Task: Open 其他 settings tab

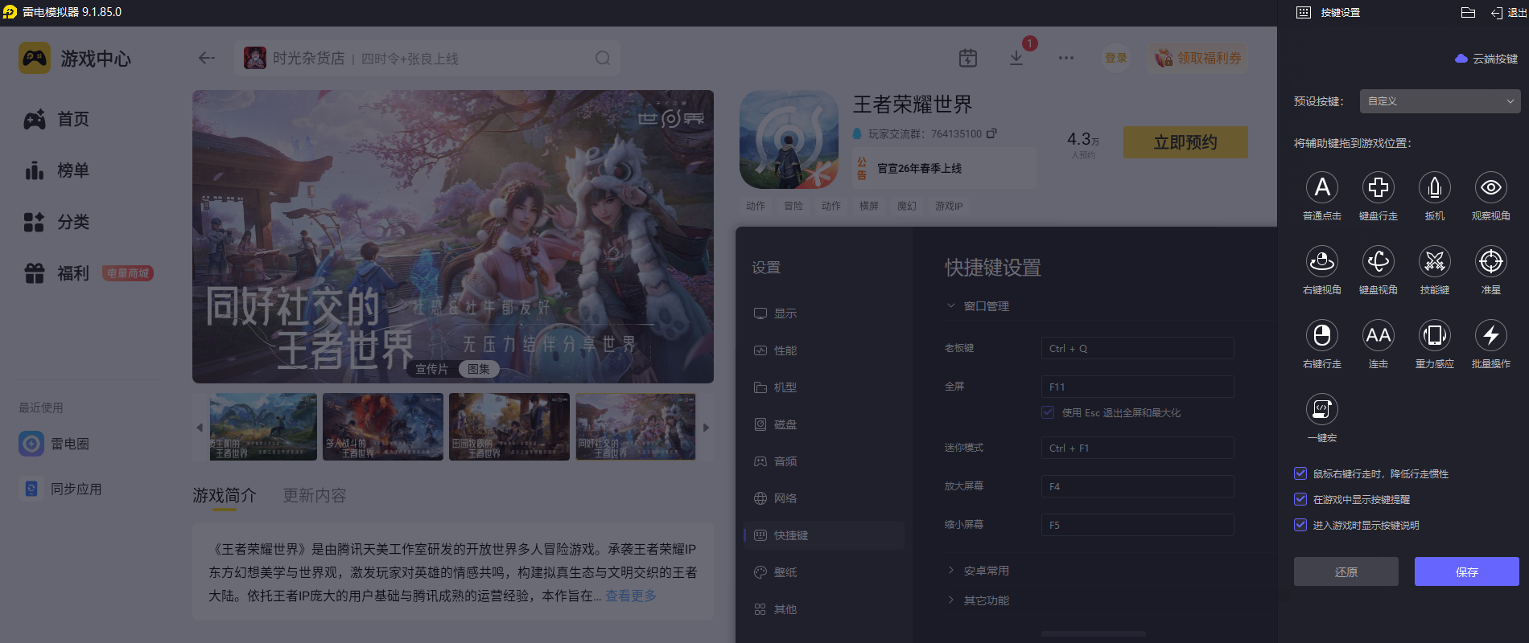Action: coord(824,609)
